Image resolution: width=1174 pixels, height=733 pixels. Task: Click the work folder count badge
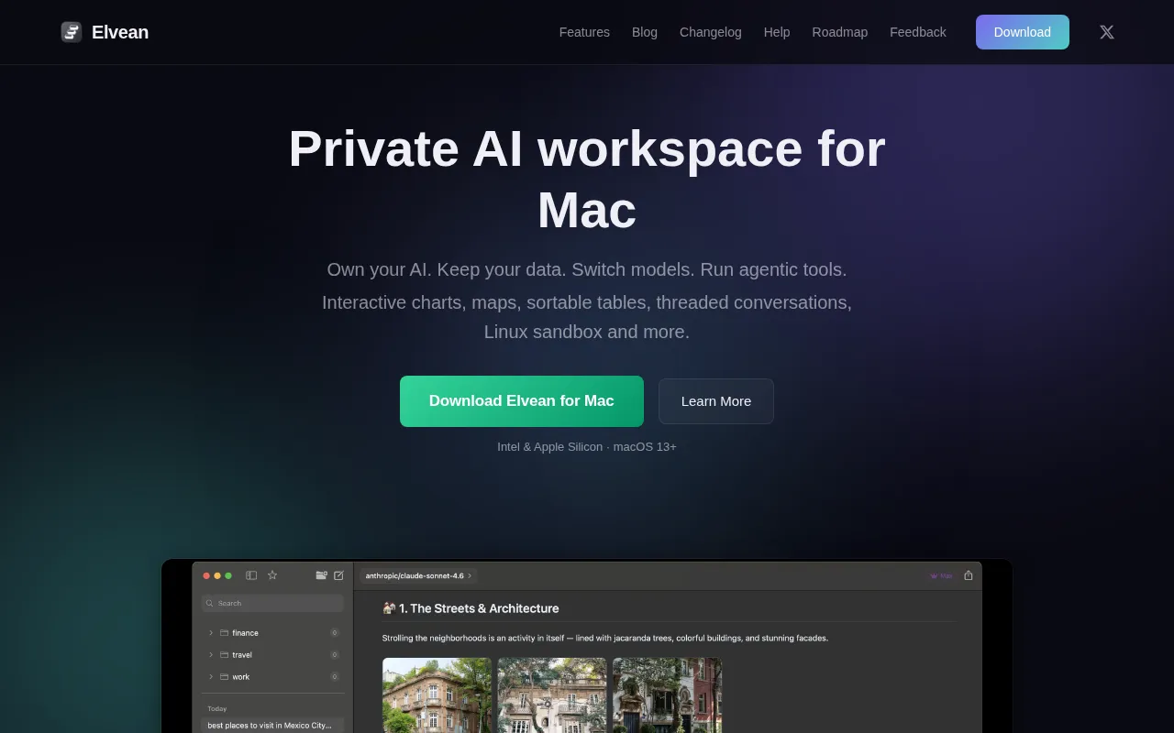tap(335, 677)
